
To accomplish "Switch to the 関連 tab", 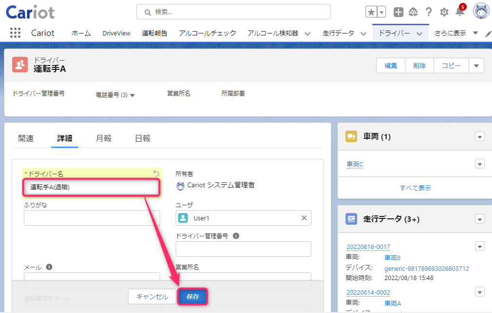I will coord(26,138).
